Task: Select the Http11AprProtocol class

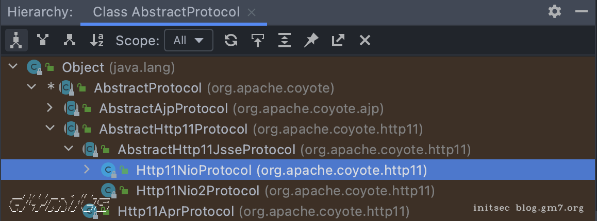Action: click(x=176, y=211)
